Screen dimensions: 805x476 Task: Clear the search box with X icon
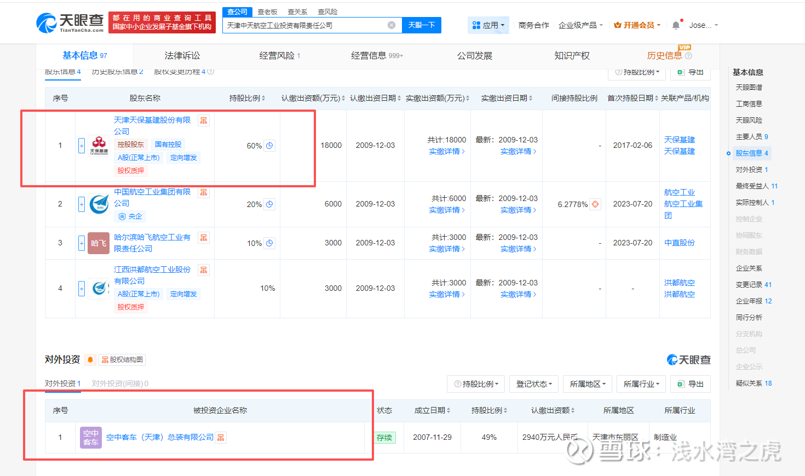(x=392, y=25)
